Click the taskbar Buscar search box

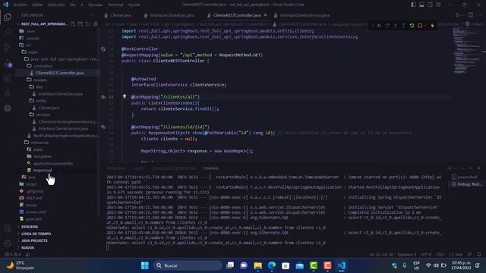coord(188,265)
